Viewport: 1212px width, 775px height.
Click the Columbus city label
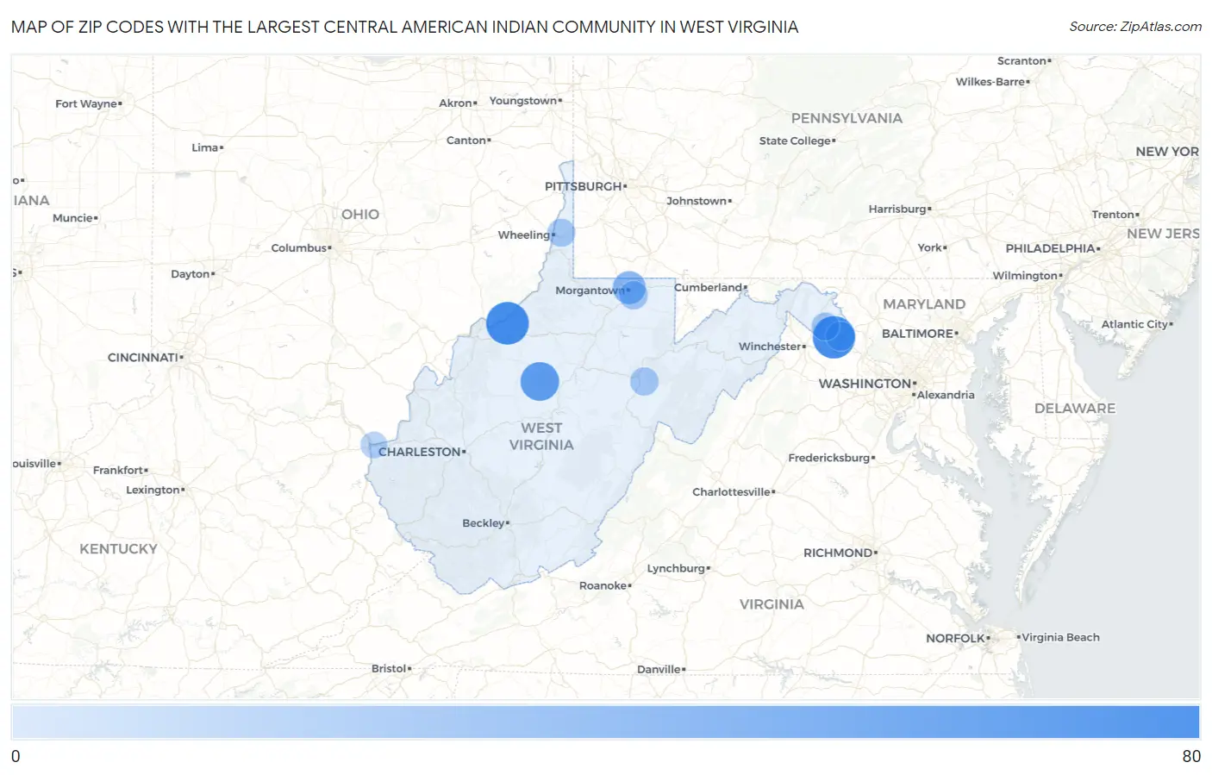[299, 248]
